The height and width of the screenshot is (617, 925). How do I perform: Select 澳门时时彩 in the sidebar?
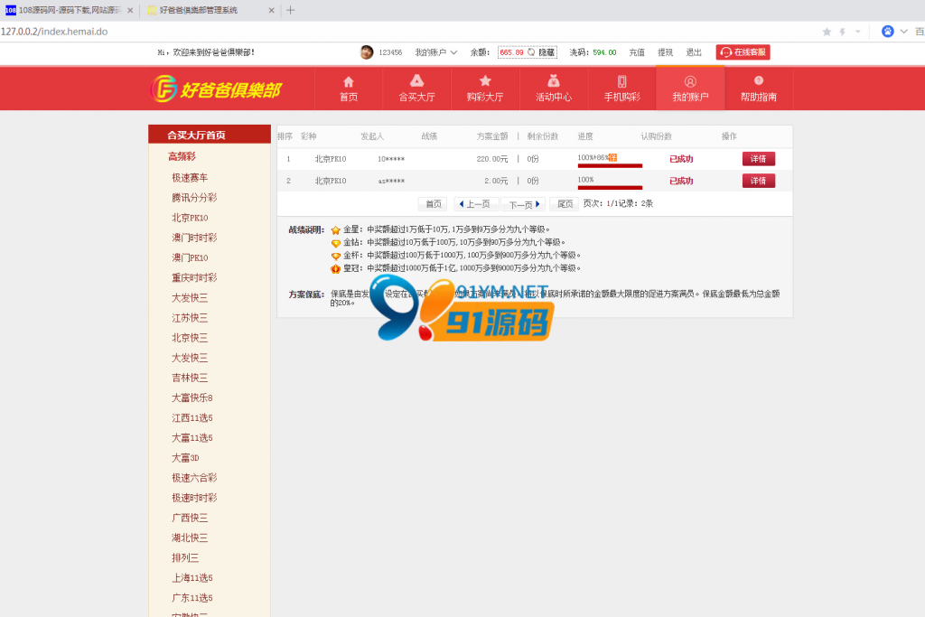[195, 238]
